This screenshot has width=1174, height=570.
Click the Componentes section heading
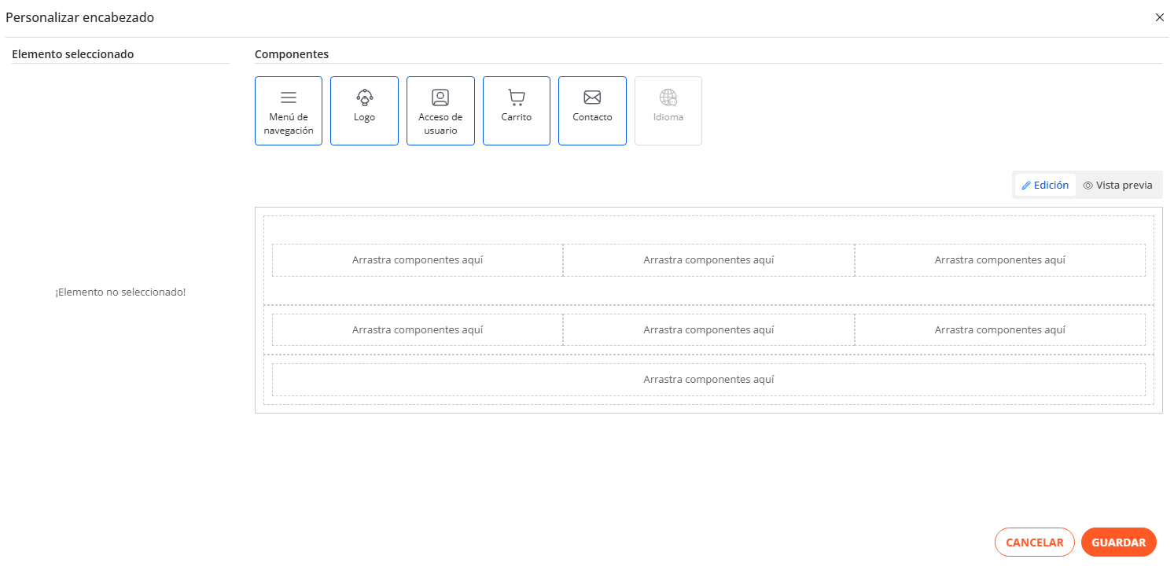pyautogui.click(x=292, y=54)
